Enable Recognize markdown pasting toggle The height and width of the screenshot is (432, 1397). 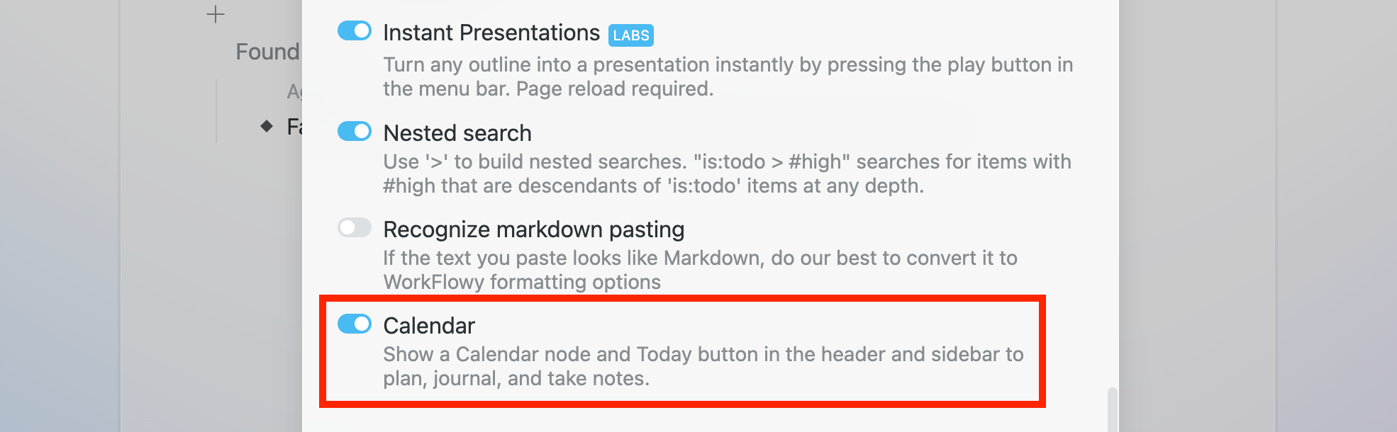(x=355, y=228)
